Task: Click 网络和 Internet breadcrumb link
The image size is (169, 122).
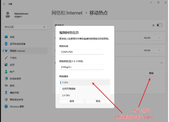Action: 67,13
